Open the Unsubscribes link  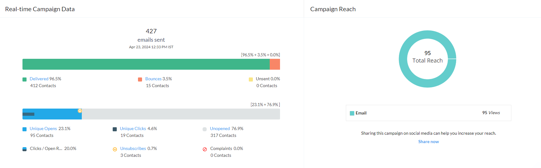(x=133, y=148)
